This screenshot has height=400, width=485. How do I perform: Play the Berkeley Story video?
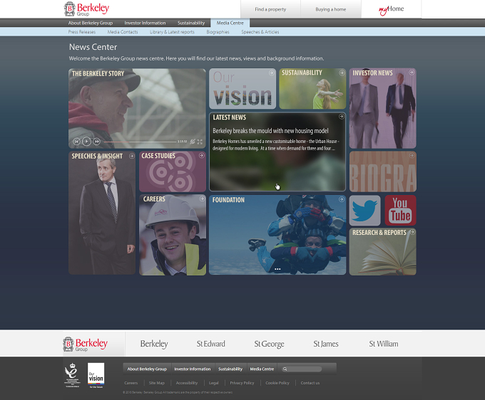[x=86, y=142]
